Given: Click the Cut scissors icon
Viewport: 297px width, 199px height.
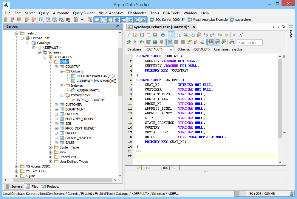Looking at the screenshot, I should click(x=185, y=35).
